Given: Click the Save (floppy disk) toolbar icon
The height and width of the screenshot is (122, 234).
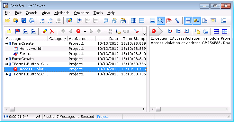Looking at the screenshot, I should click(x=23, y=20).
